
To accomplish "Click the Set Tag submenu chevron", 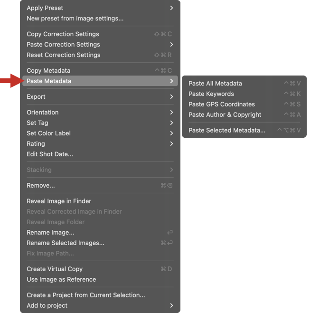I will click(x=171, y=123).
